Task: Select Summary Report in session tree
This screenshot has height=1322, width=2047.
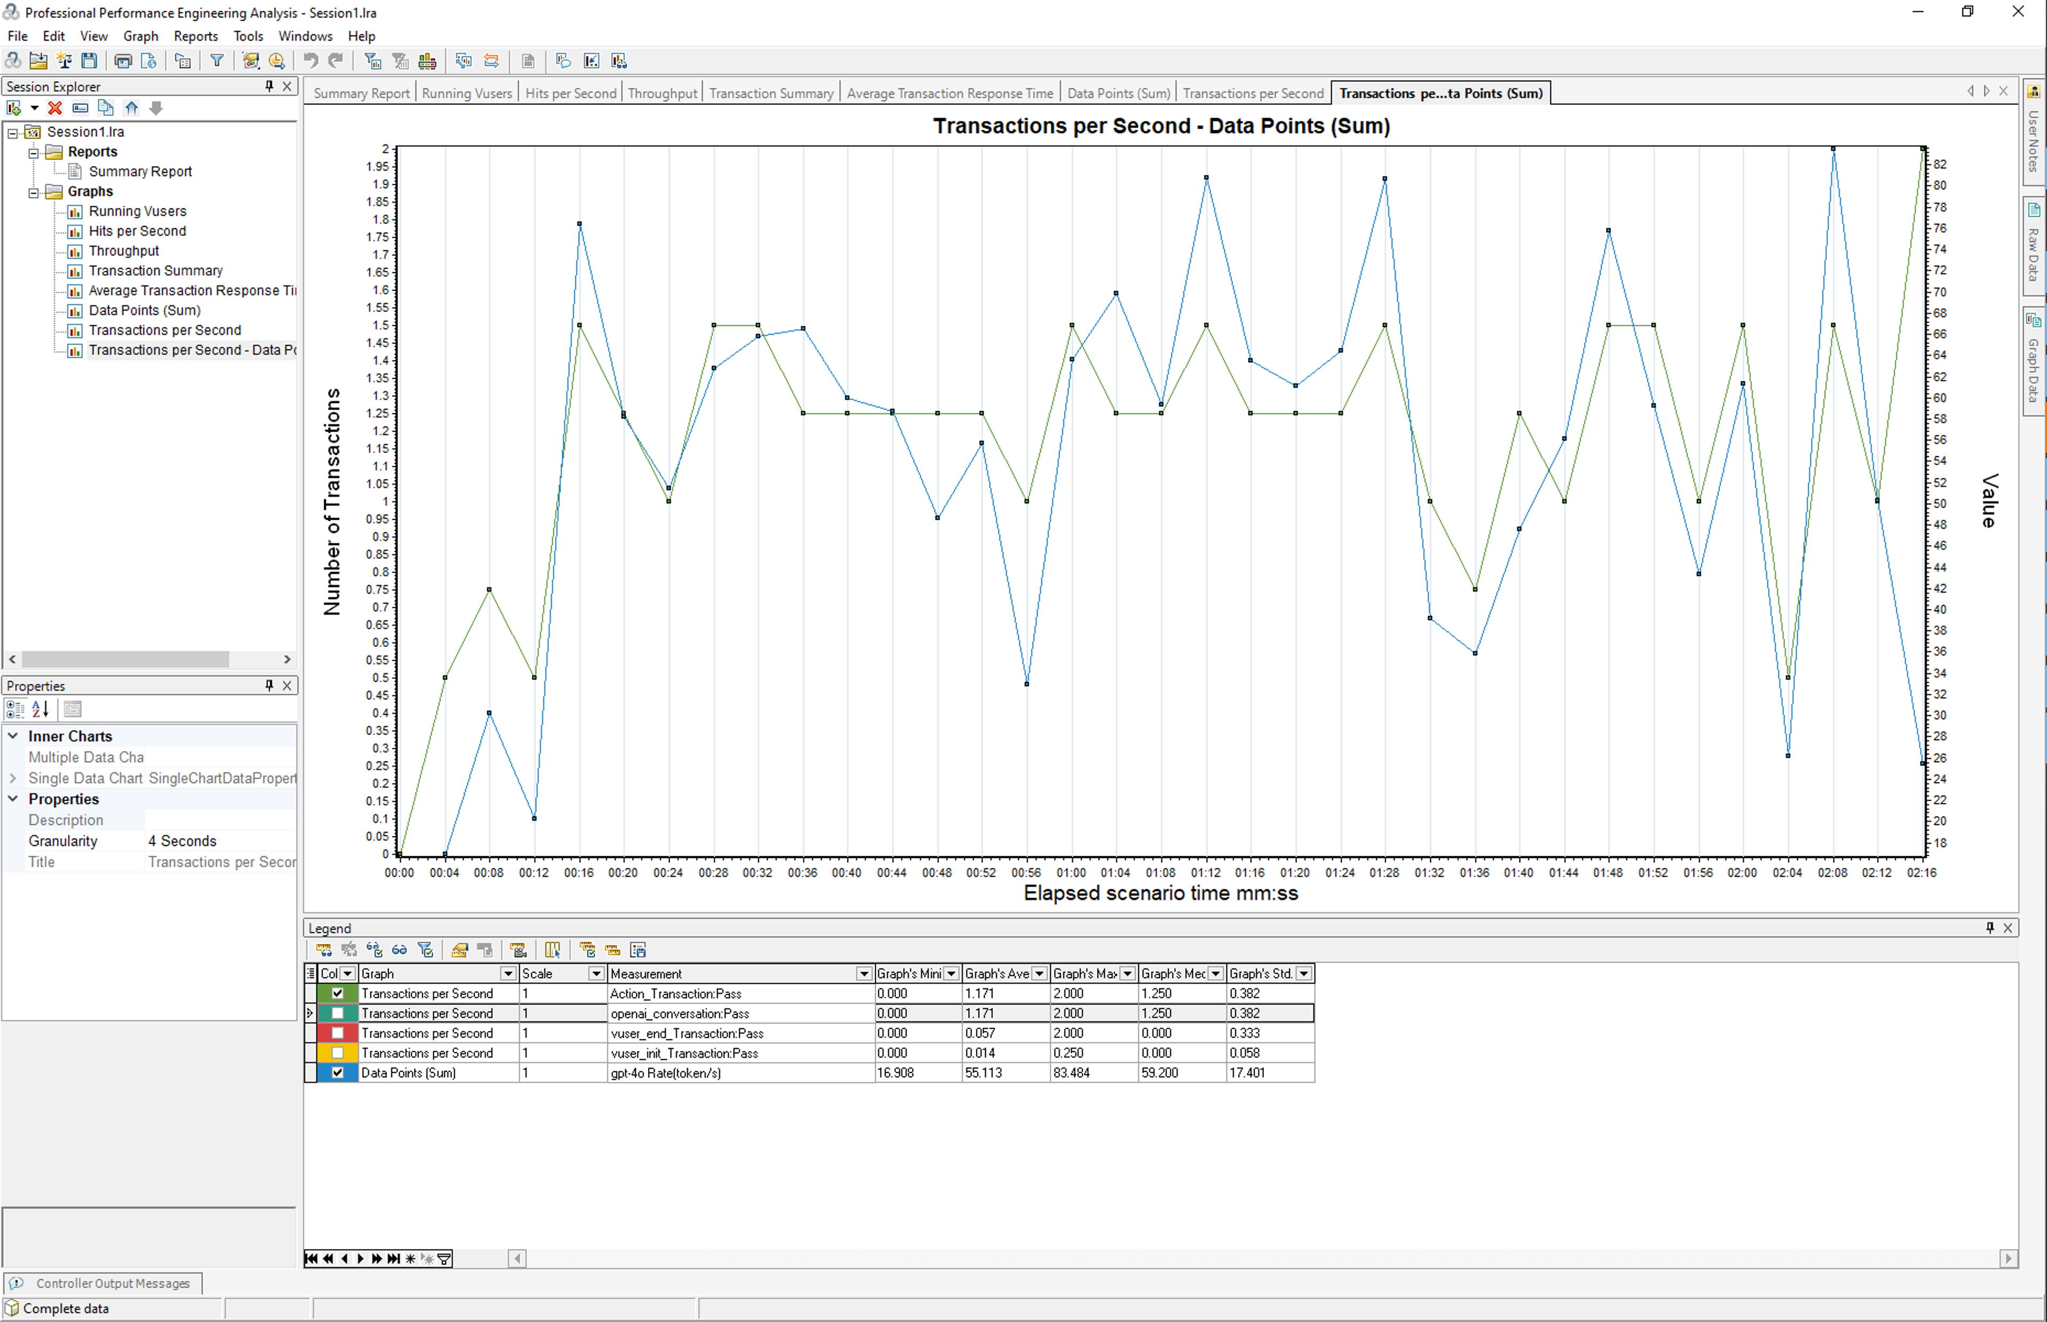Action: [140, 171]
